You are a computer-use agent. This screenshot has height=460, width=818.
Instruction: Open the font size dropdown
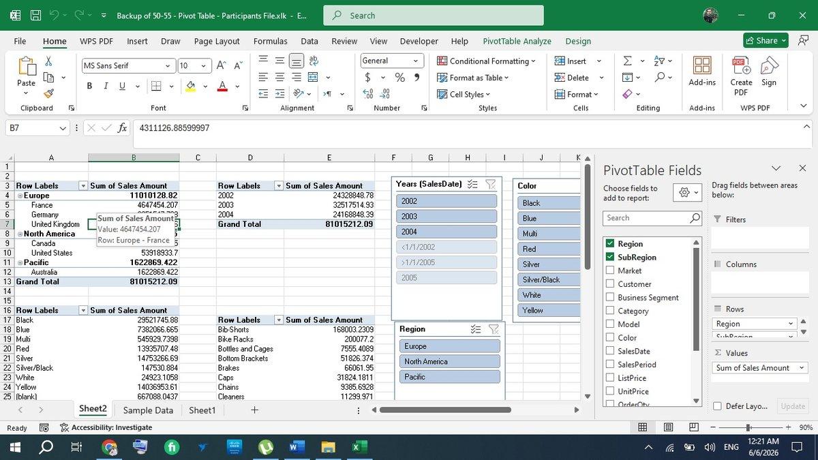click(203, 66)
